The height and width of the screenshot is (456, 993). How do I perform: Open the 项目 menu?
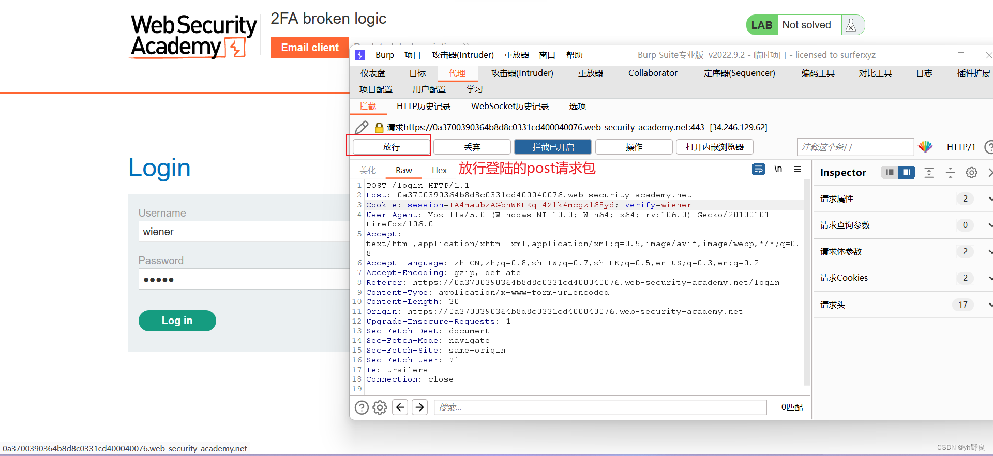(x=412, y=55)
